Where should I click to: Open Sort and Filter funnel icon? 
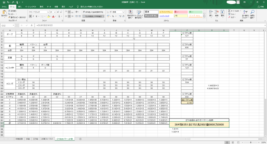click(x=245, y=14)
